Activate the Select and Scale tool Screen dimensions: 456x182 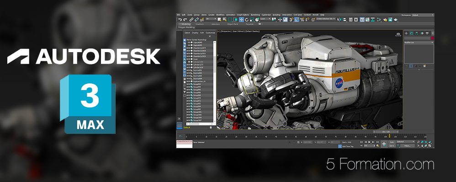[x=252, y=20]
